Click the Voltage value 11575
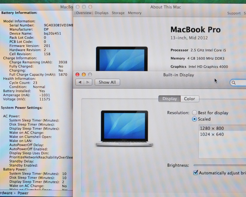 (45, 99)
